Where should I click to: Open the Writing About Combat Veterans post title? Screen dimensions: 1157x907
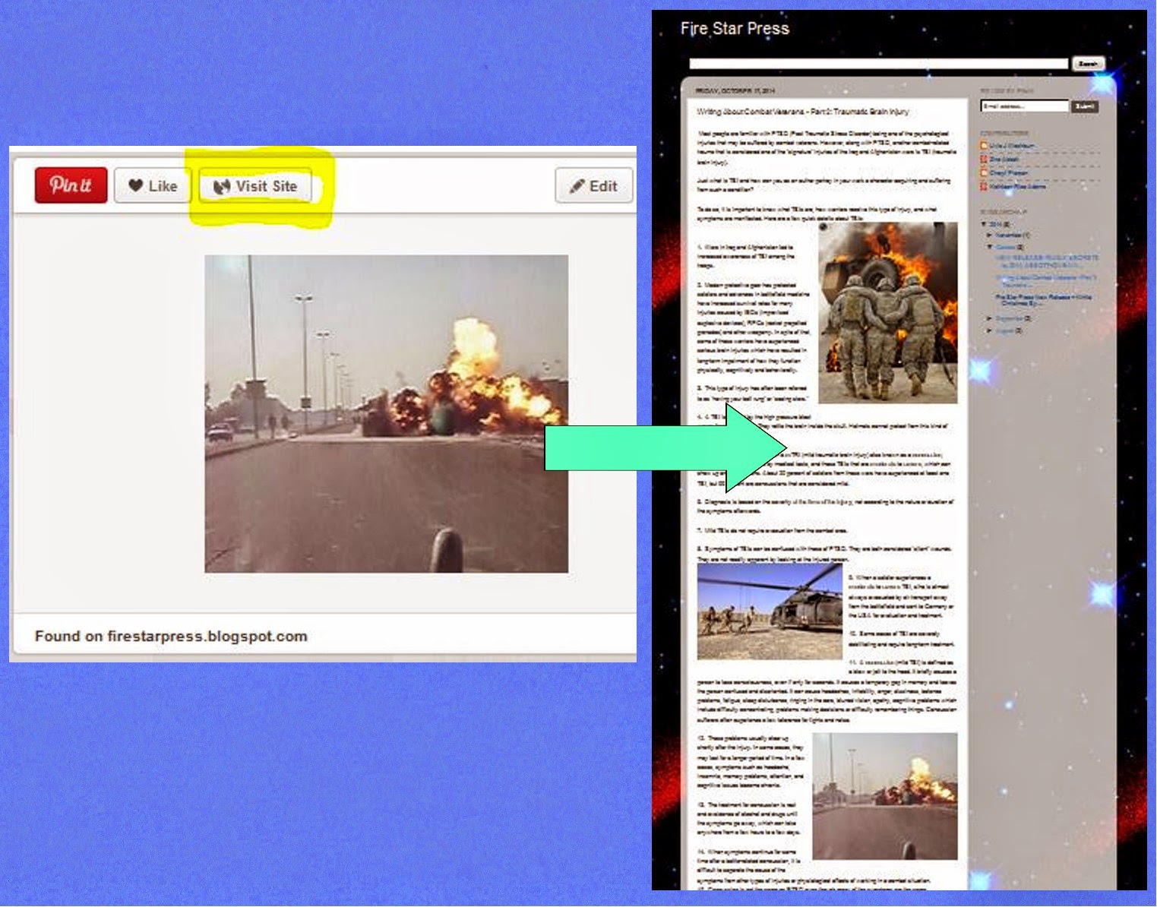802,112
